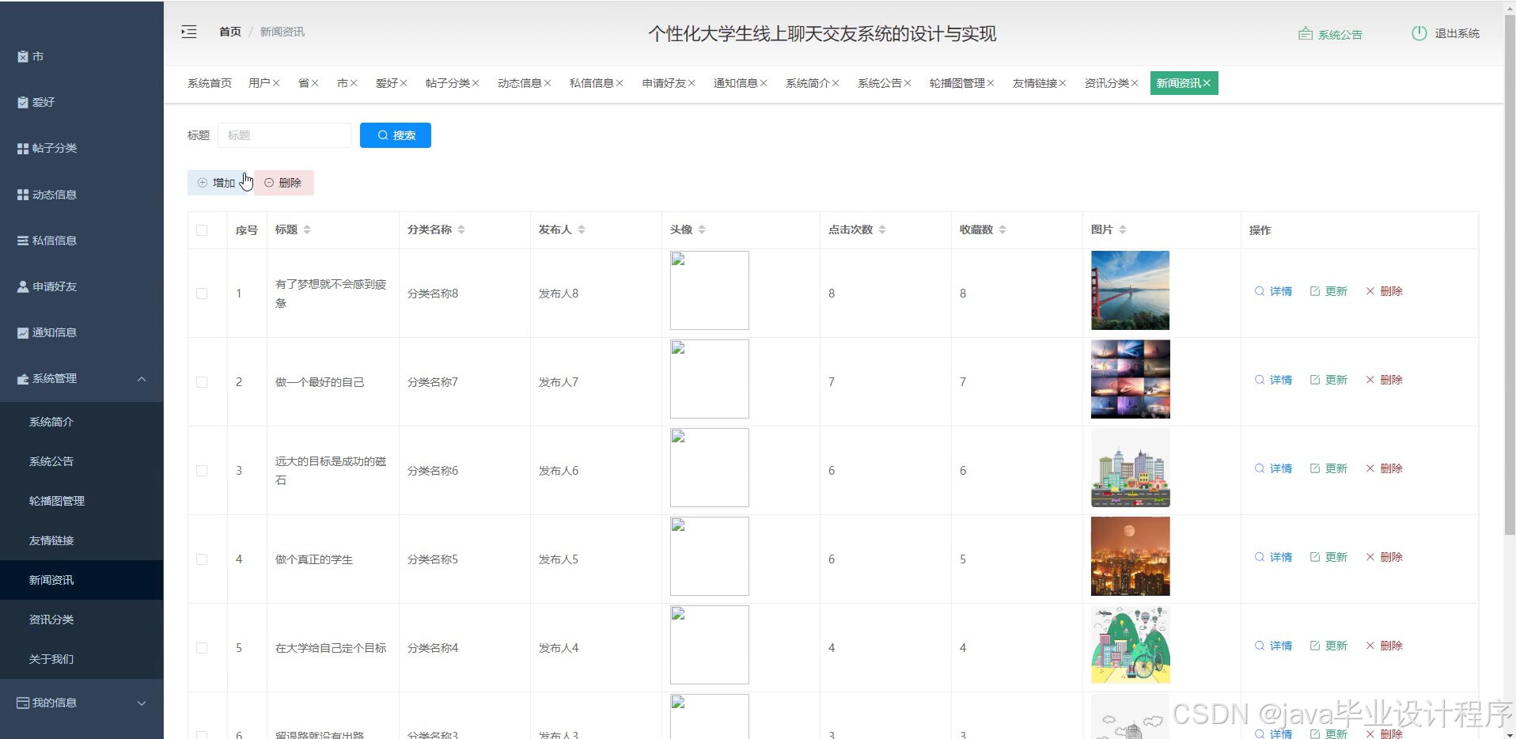The image size is (1516, 739).
Task: Click 更新 for row 做个真正的学生
Action: (x=1328, y=557)
